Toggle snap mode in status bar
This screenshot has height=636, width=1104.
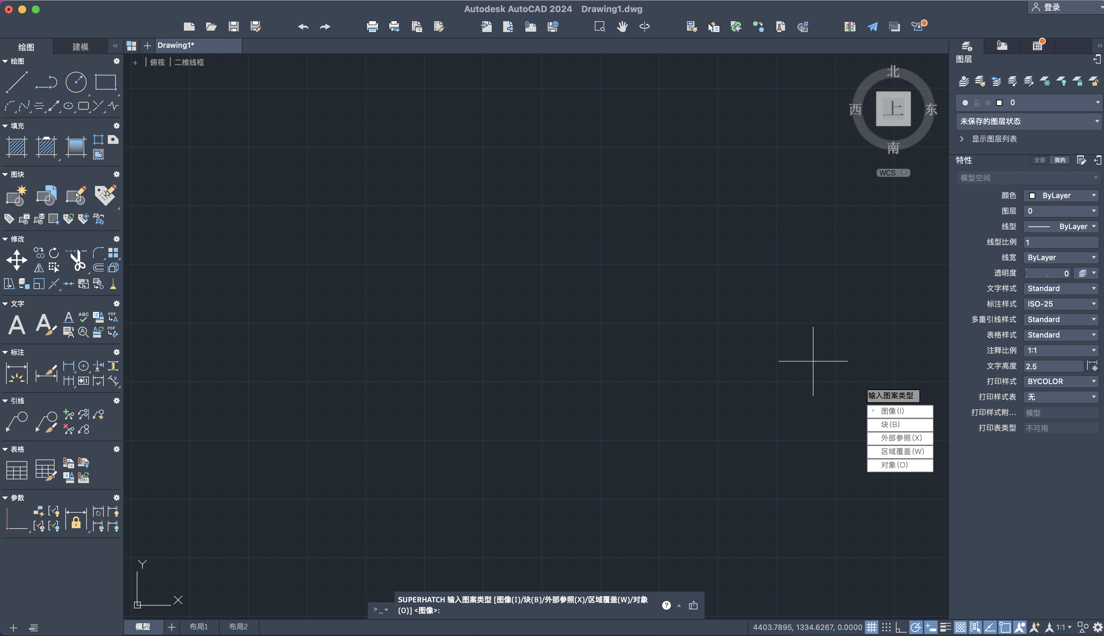[886, 628]
